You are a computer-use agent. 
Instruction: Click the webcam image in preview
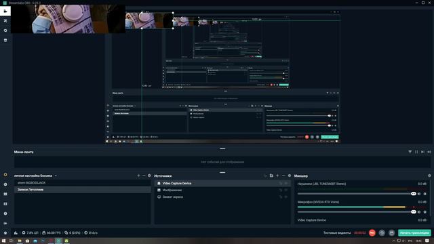[68, 19]
